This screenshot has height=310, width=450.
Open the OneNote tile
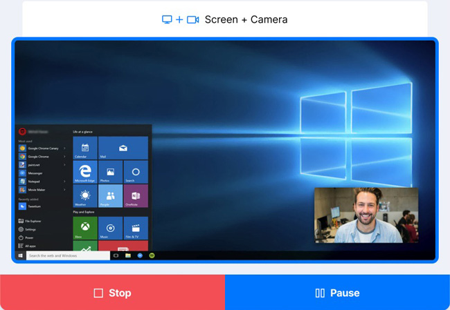pos(136,196)
